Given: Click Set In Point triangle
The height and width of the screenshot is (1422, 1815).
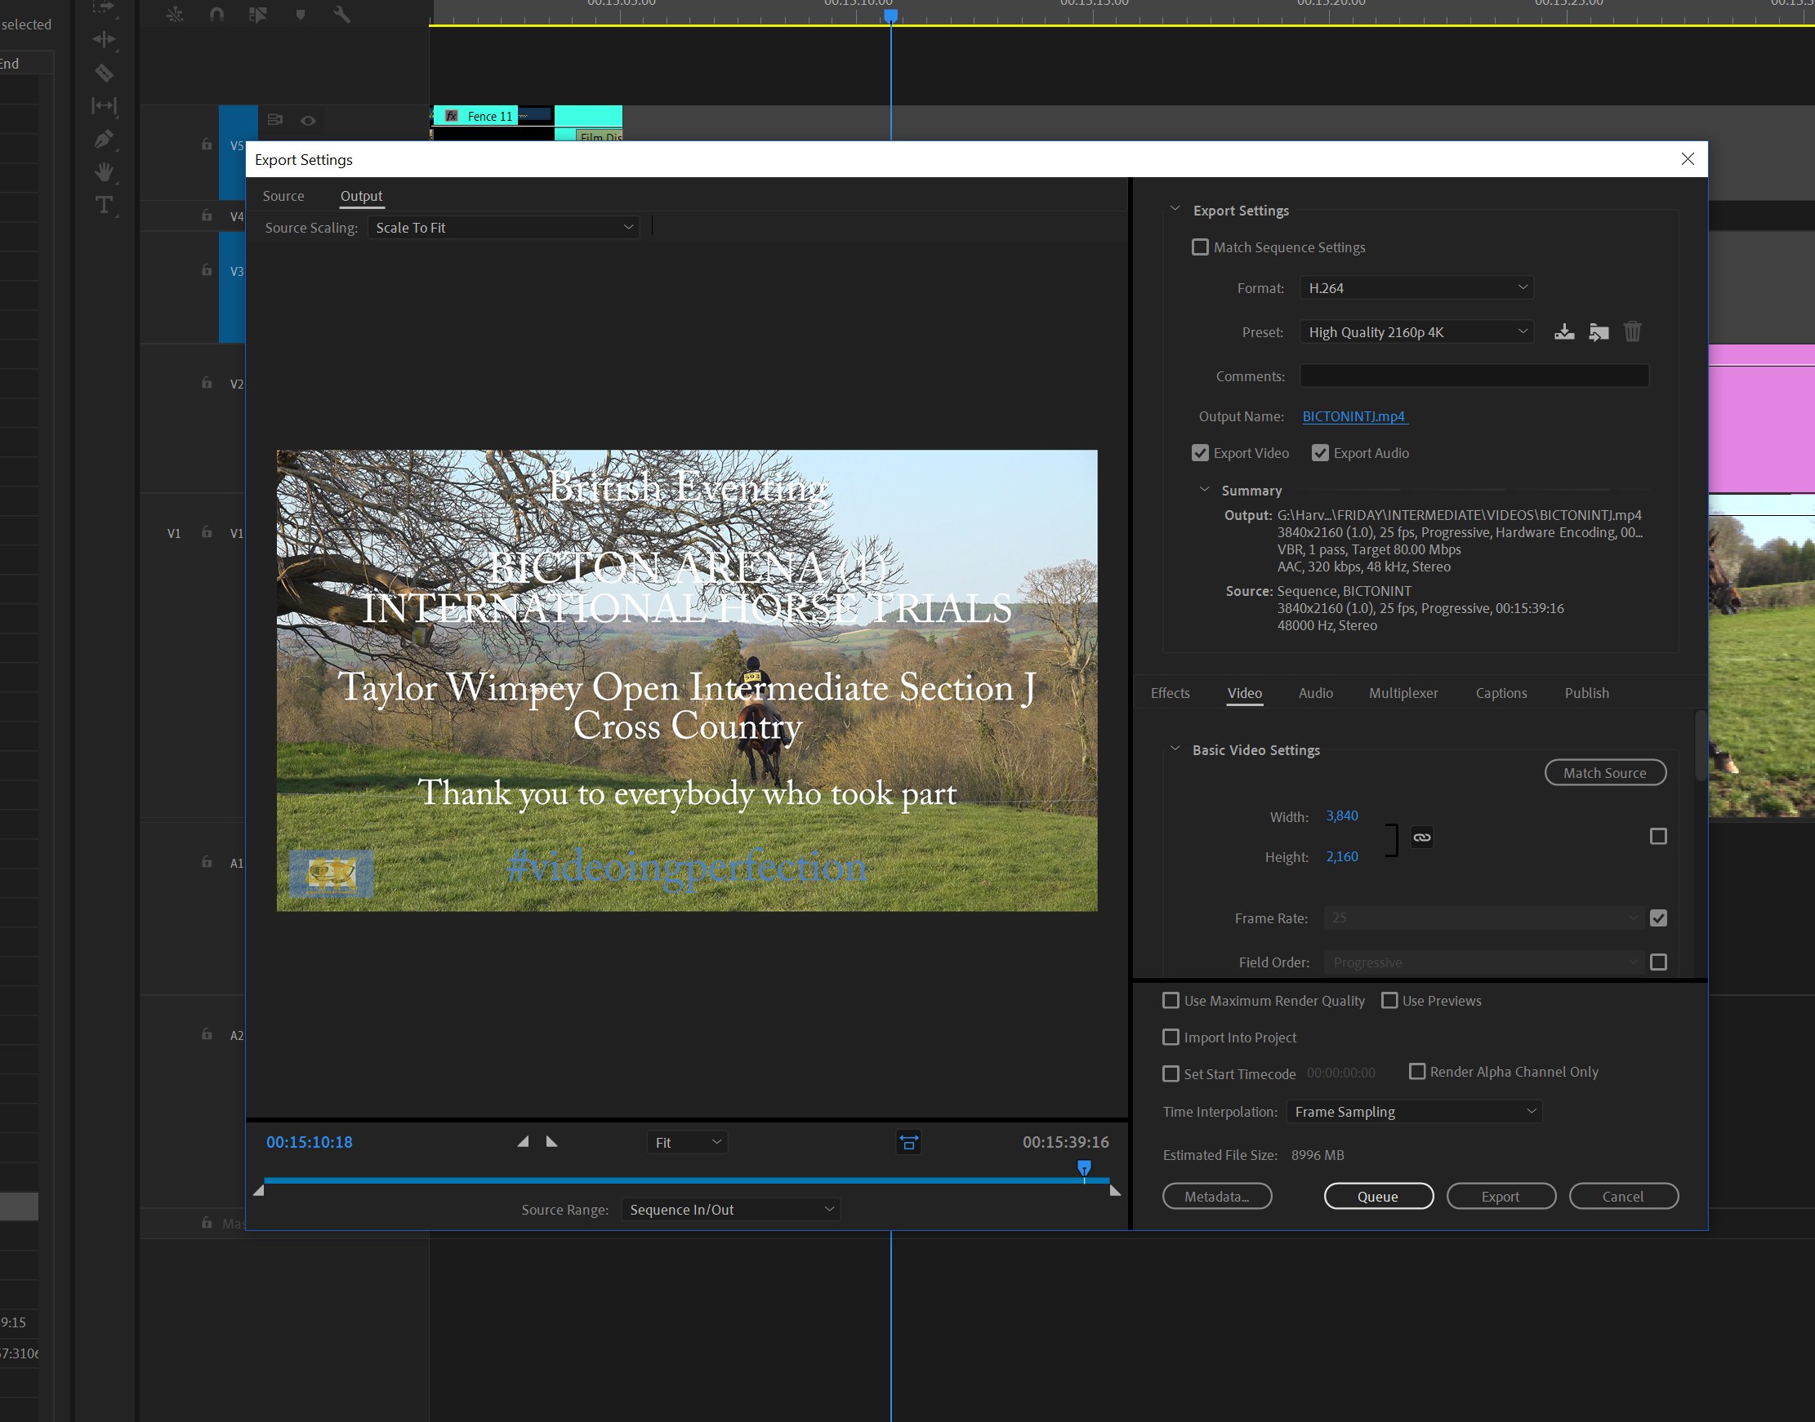Looking at the screenshot, I should click(523, 1141).
